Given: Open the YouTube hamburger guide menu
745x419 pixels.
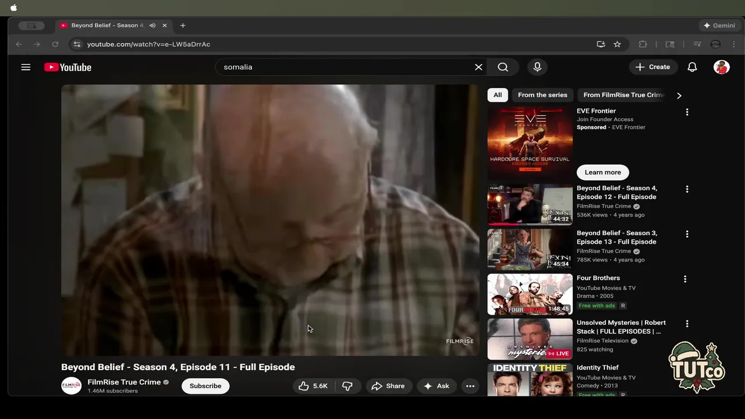Looking at the screenshot, I should [26, 67].
